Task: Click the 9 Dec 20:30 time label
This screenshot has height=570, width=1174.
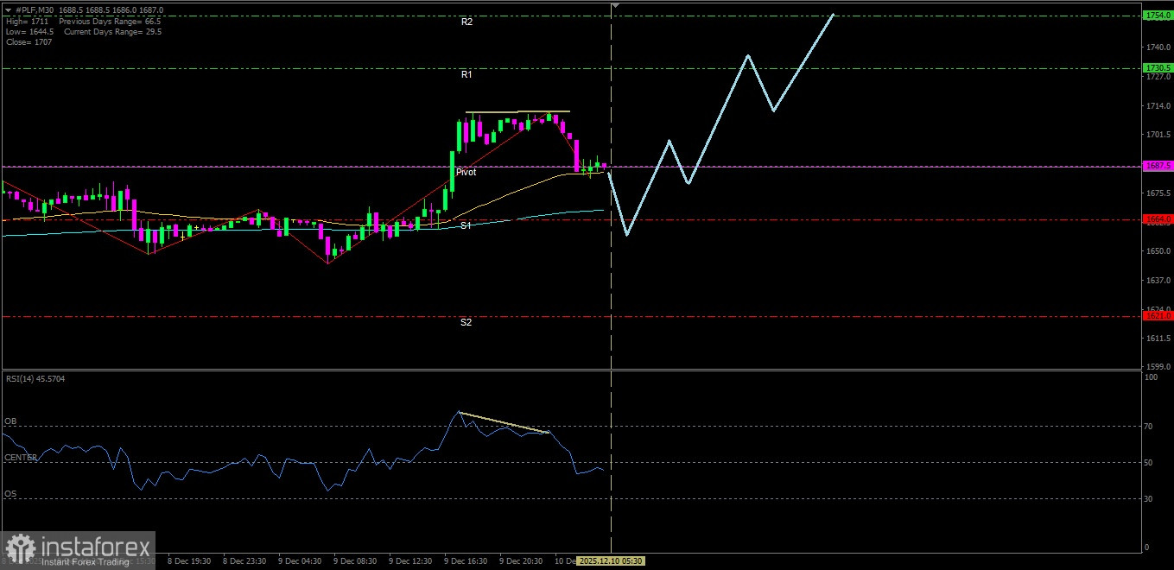Action: click(x=521, y=561)
